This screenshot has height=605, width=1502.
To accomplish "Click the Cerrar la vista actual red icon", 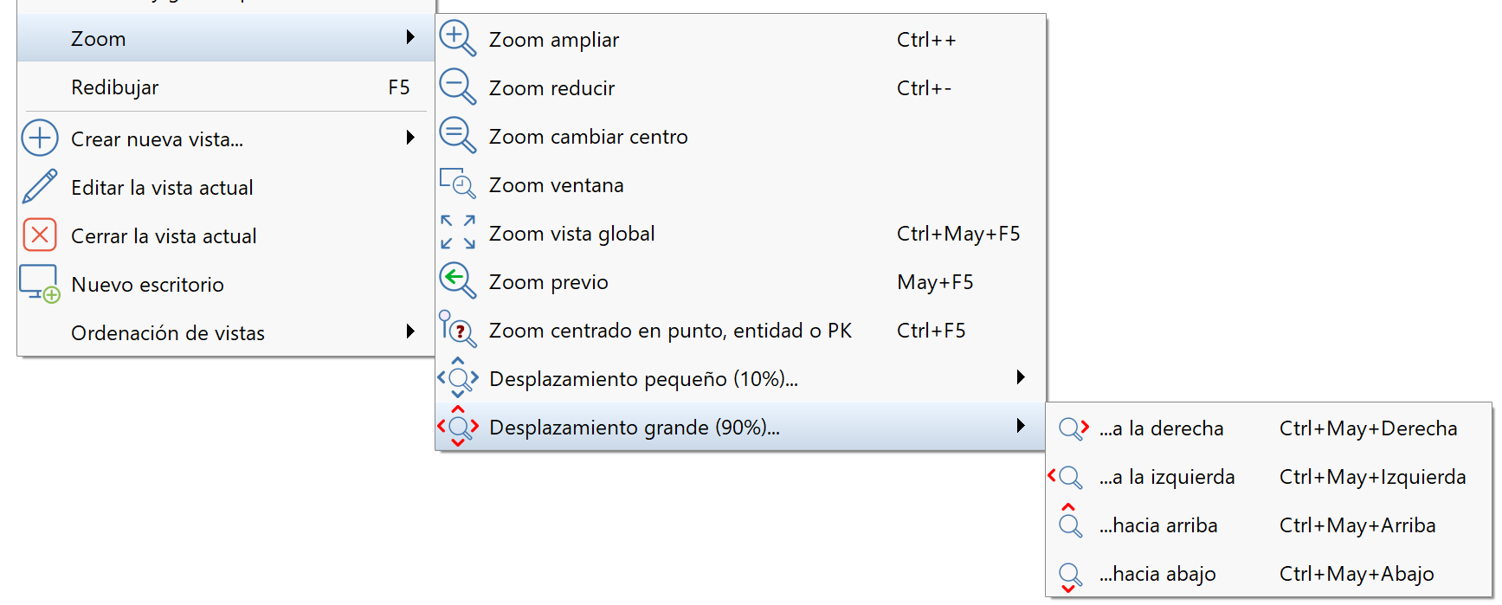I will click(x=39, y=235).
